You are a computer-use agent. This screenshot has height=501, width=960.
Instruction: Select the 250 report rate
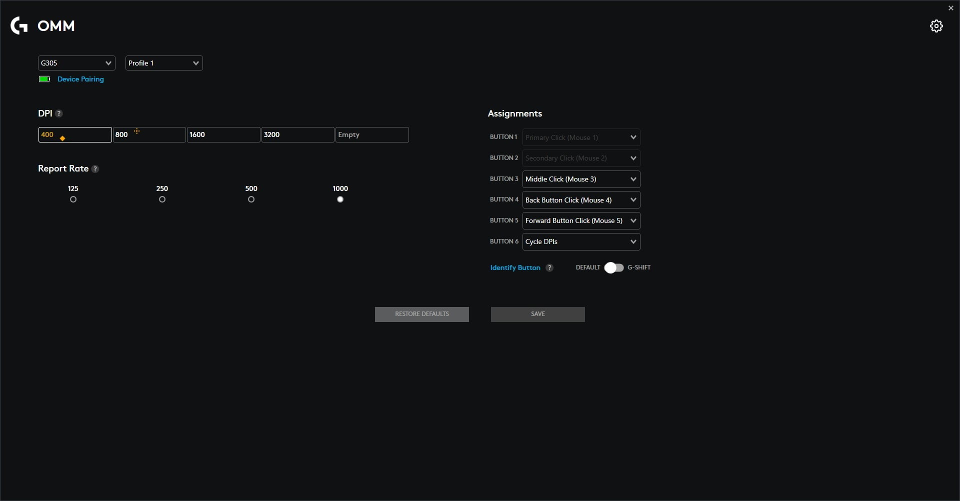pyautogui.click(x=162, y=199)
